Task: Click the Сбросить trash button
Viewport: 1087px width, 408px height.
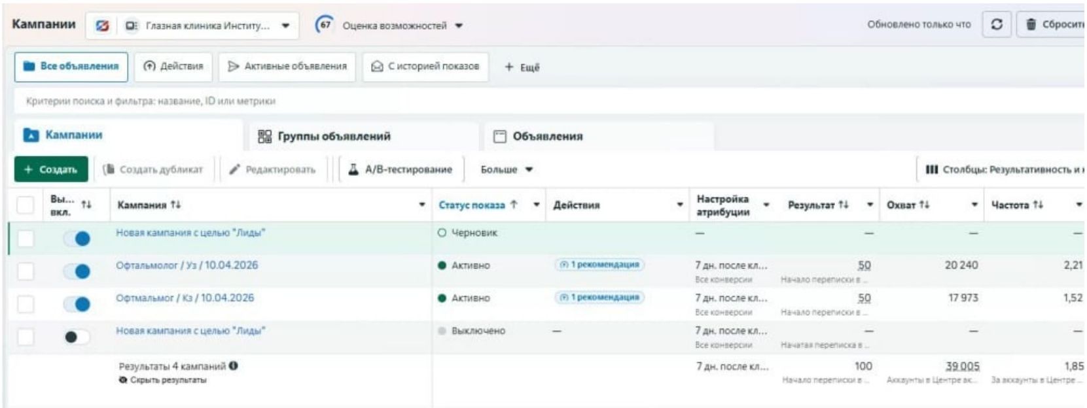Action: click(x=1052, y=25)
